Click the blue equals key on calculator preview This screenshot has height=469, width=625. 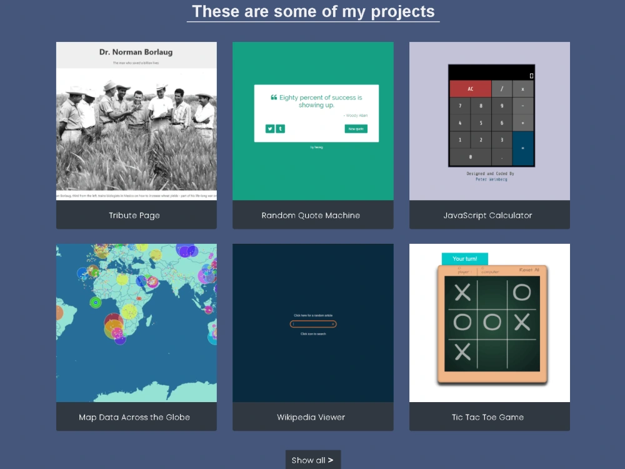tap(522, 148)
